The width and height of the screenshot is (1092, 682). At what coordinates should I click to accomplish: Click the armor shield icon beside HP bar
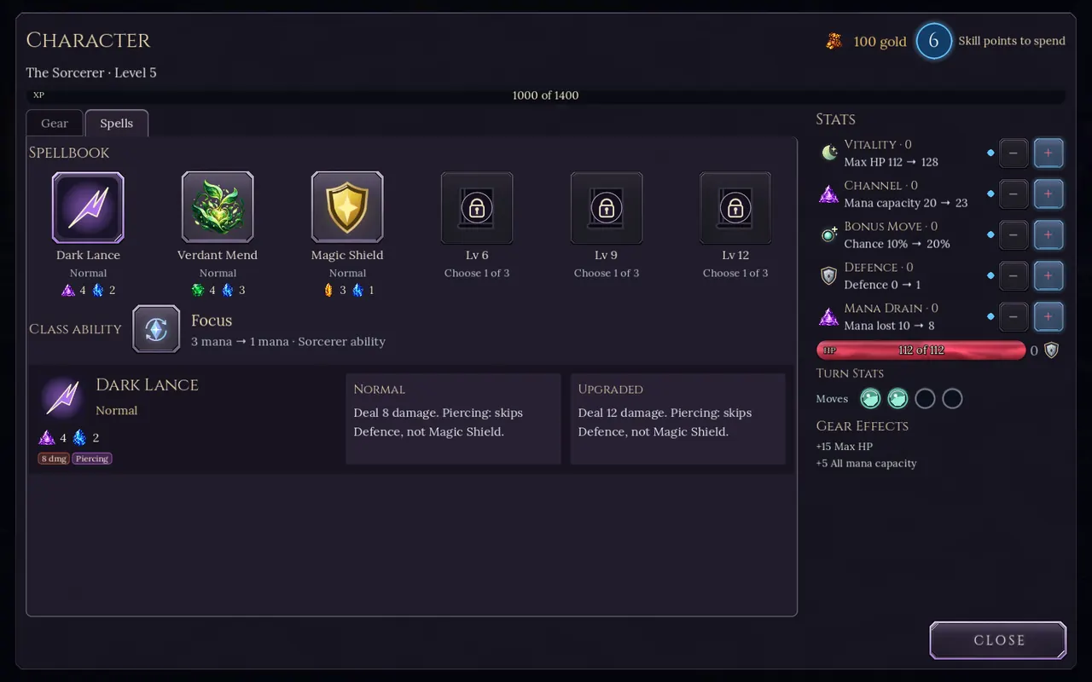pyautogui.click(x=1052, y=350)
